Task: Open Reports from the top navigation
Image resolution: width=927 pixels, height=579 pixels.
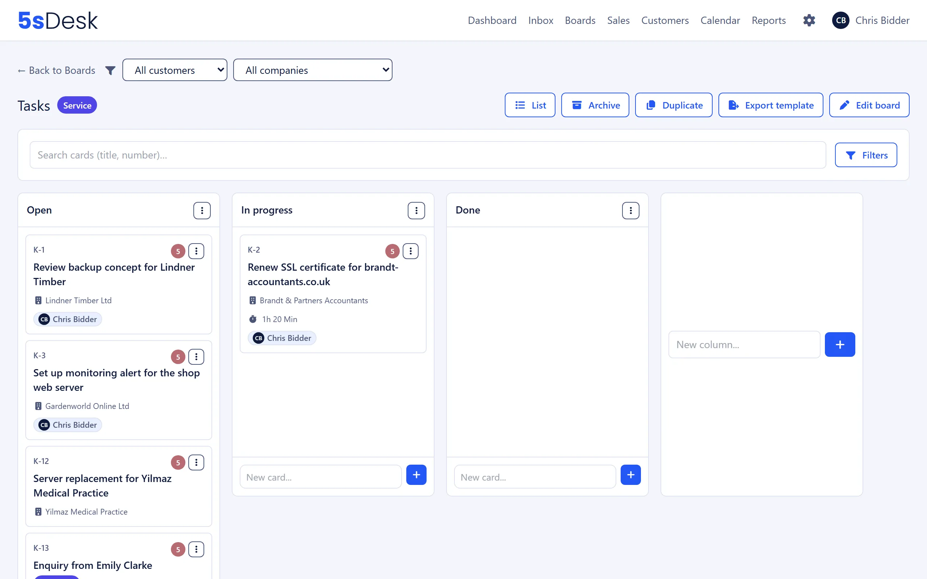Action: [768, 20]
